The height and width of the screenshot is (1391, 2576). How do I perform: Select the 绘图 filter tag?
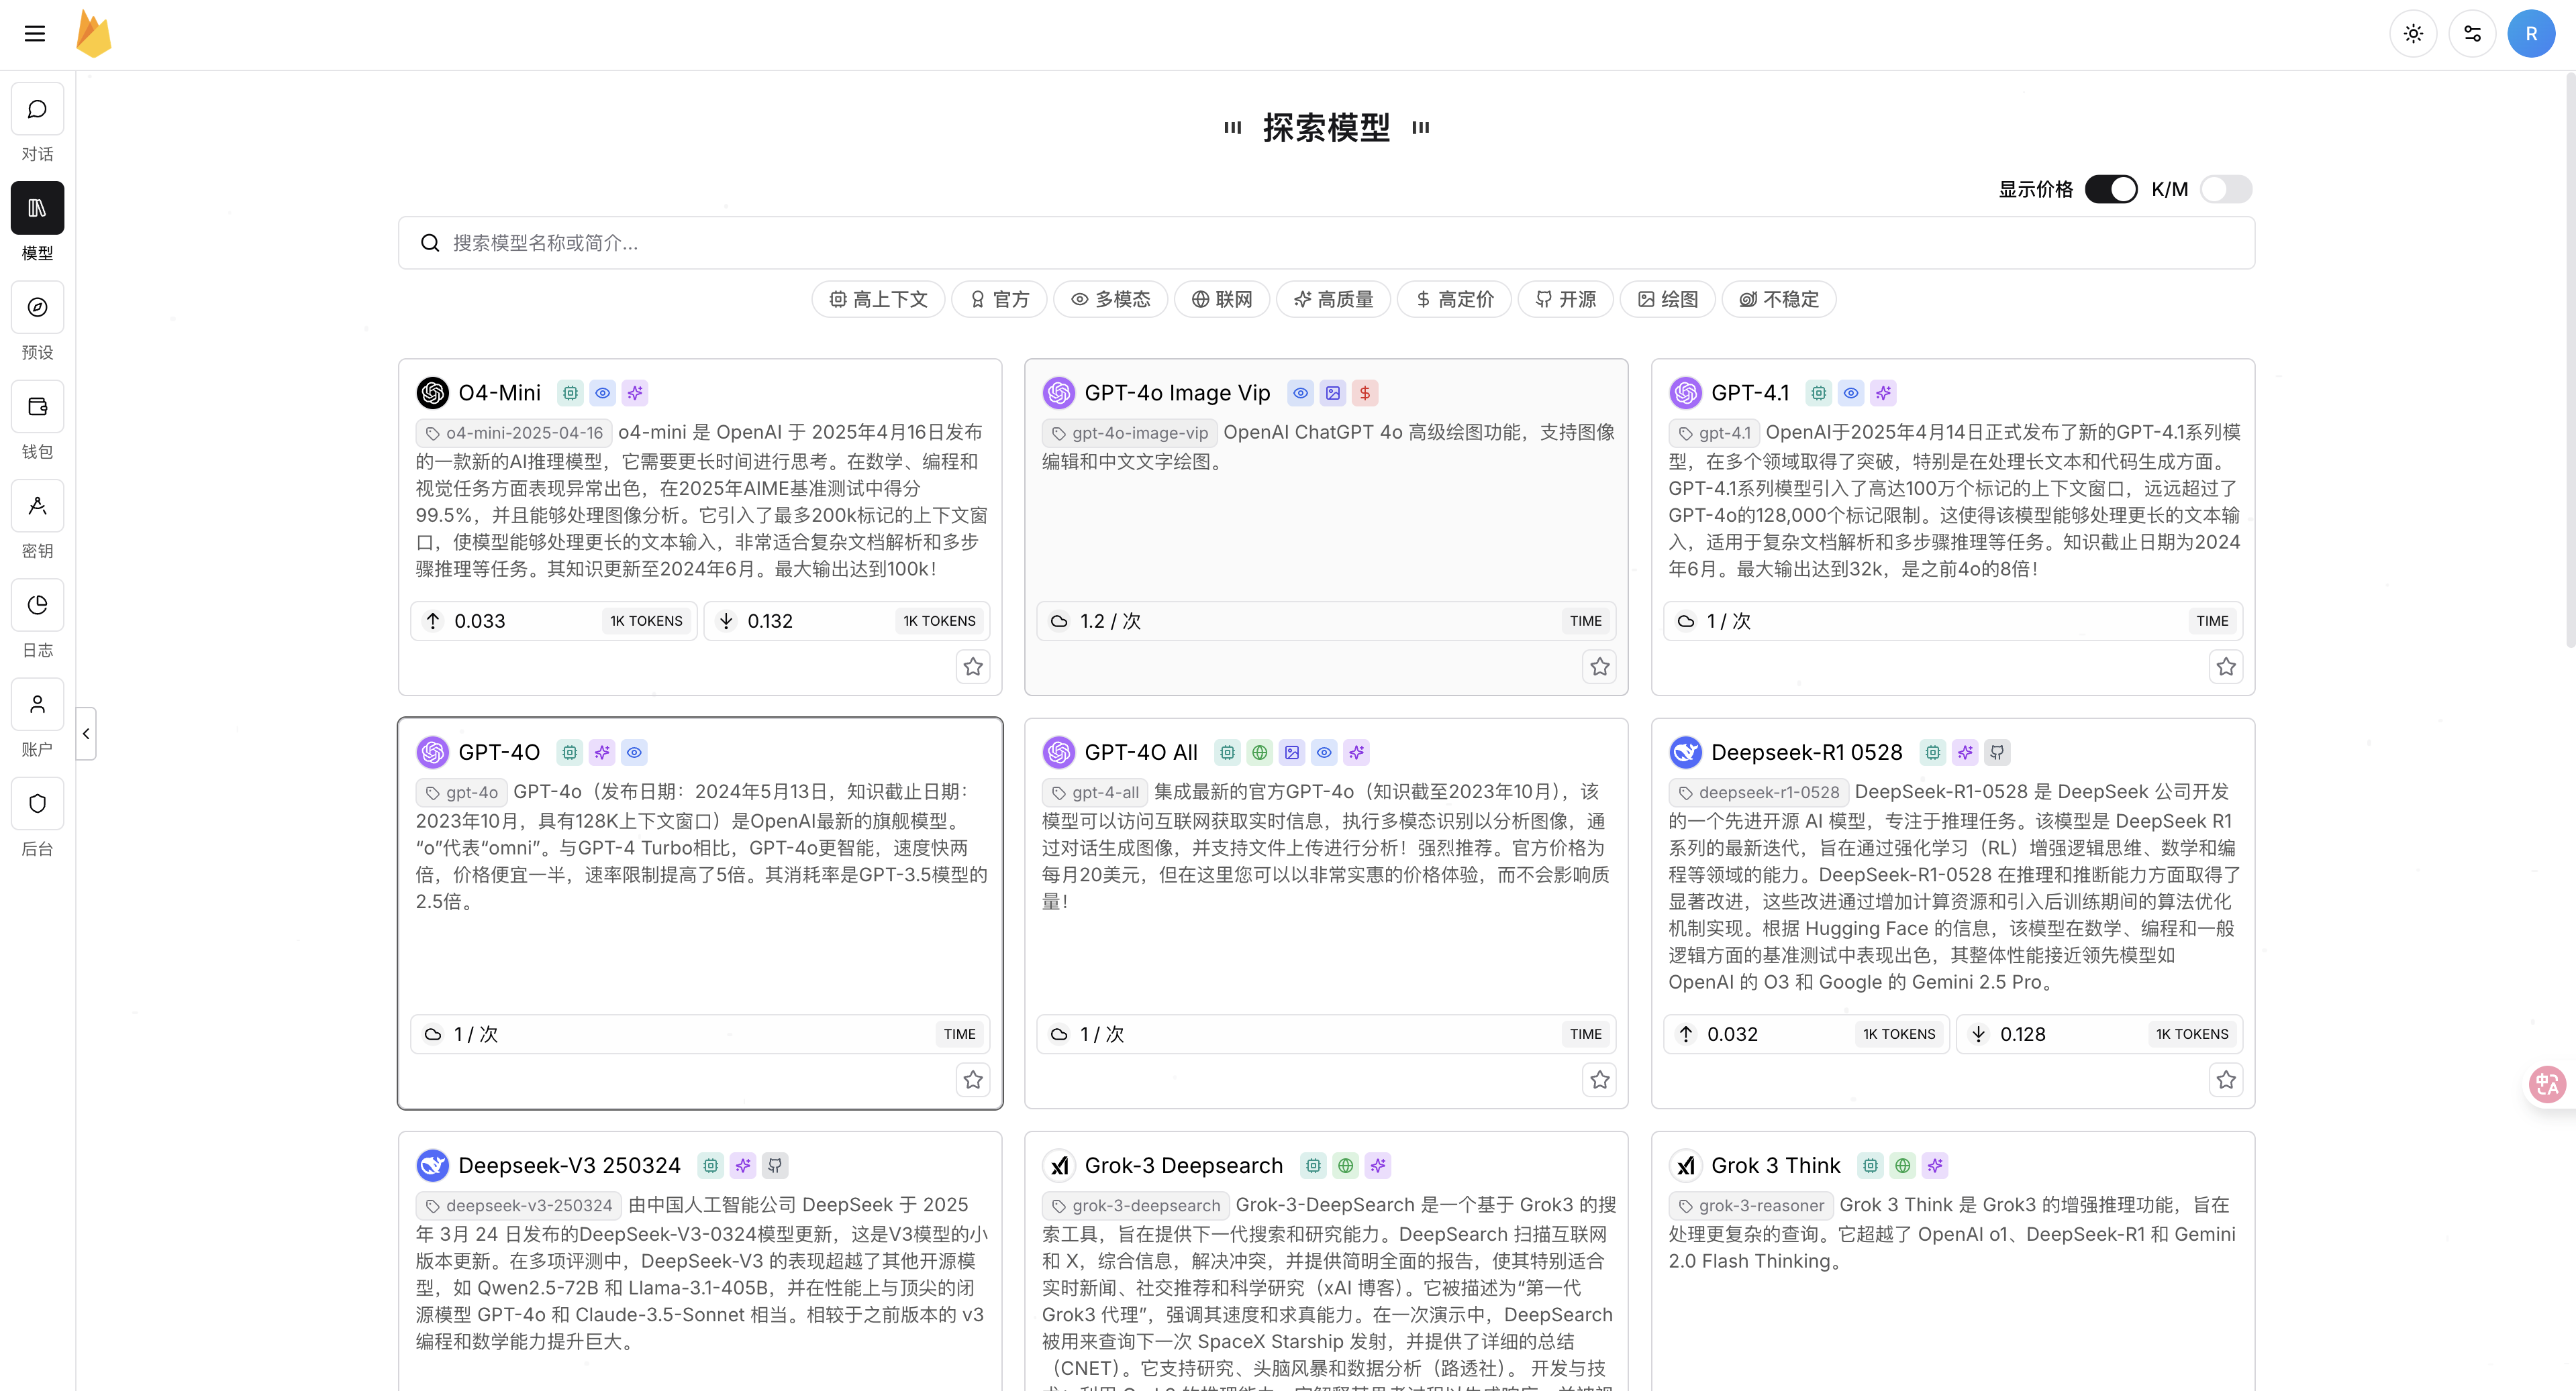(x=1667, y=298)
